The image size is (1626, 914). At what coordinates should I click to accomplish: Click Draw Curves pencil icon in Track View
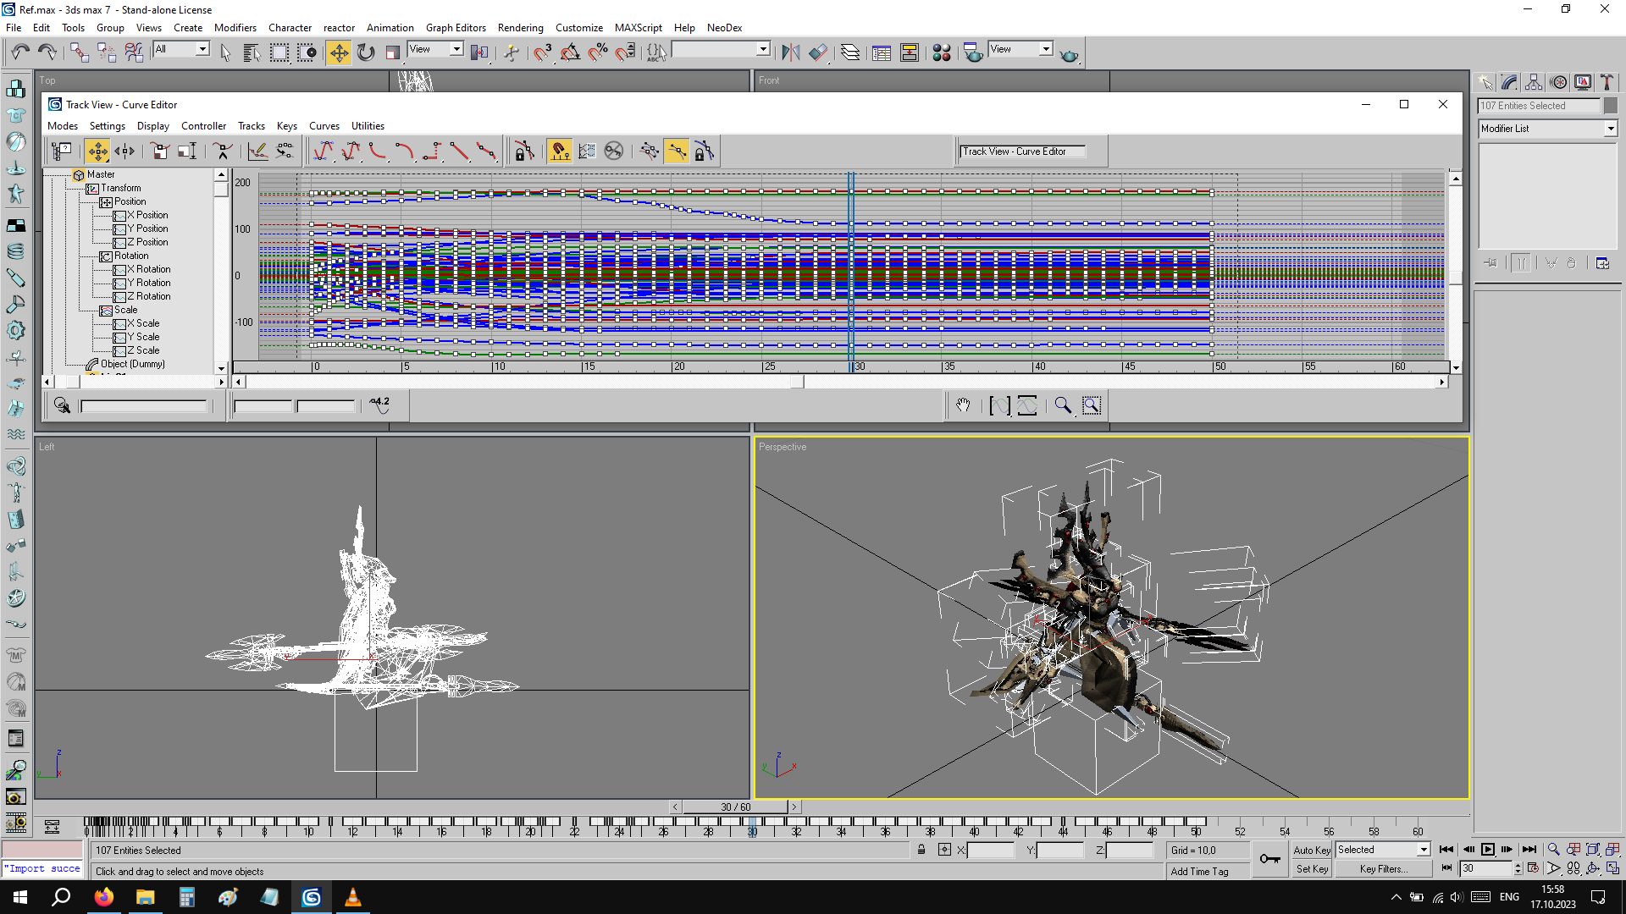pos(258,151)
